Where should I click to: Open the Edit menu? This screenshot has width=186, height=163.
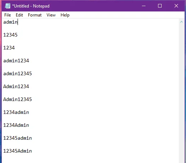(x=19, y=15)
